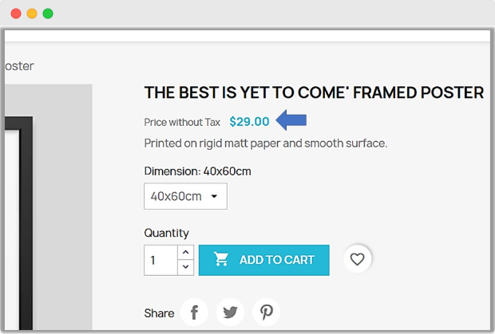Maximize the window with the green button

click(x=48, y=14)
